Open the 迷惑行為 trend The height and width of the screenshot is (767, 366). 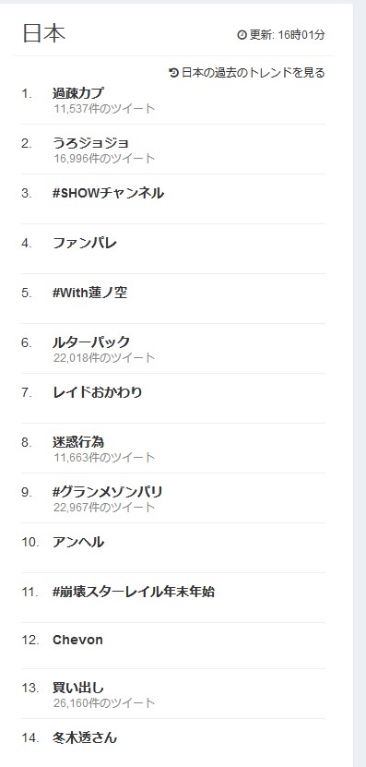(x=78, y=442)
